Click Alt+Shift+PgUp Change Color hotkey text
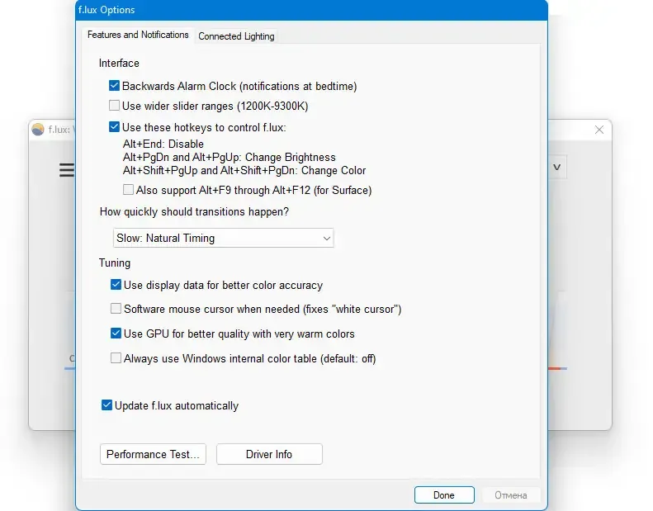 click(244, 171)
